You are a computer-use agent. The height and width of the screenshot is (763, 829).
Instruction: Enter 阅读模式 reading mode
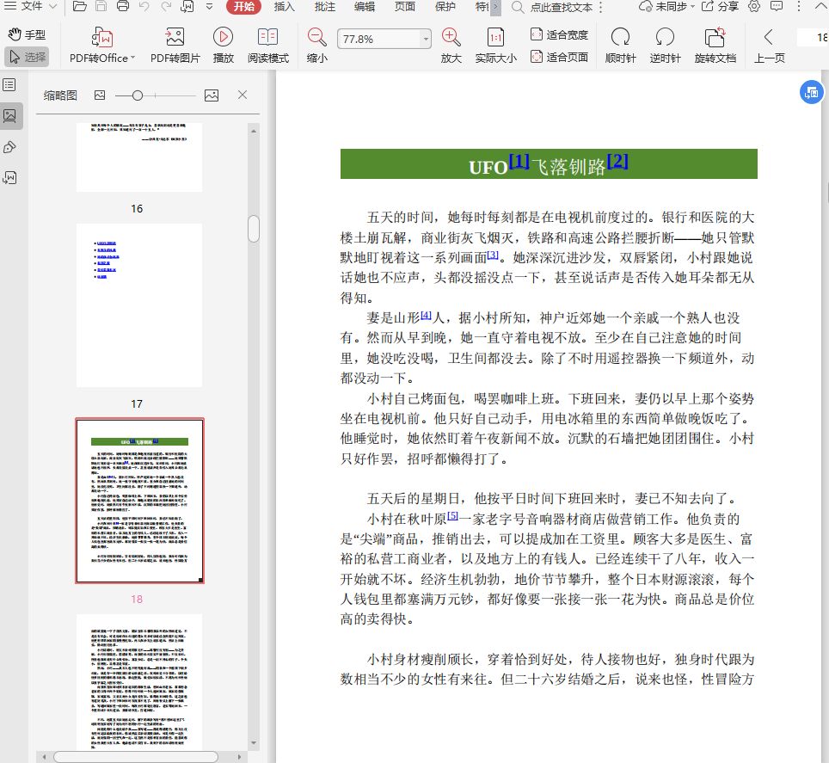click(268, 39)
